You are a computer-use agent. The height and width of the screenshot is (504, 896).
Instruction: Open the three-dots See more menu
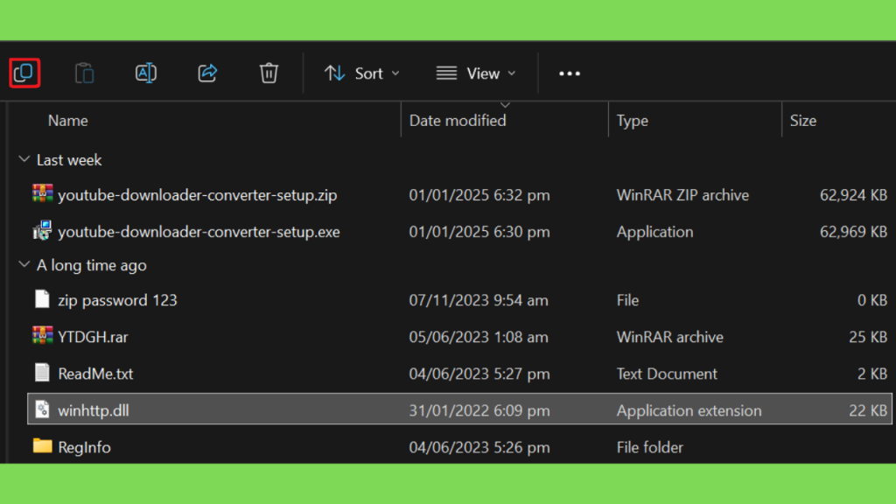tap(569, 73)
